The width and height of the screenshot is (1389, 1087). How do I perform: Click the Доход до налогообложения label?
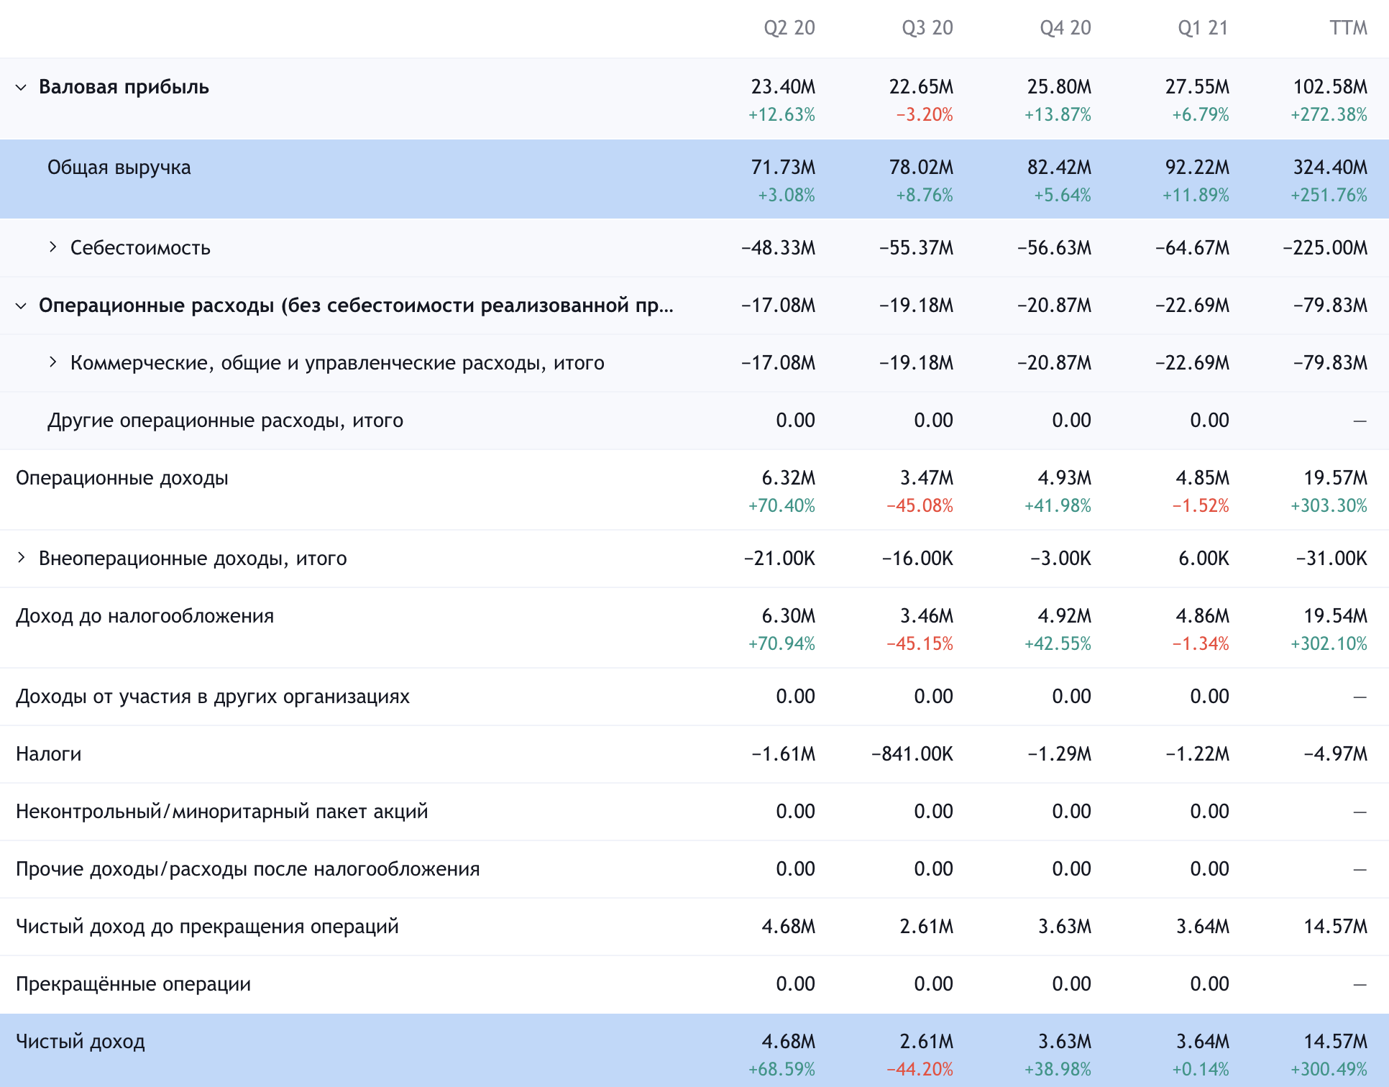point(145,616)
